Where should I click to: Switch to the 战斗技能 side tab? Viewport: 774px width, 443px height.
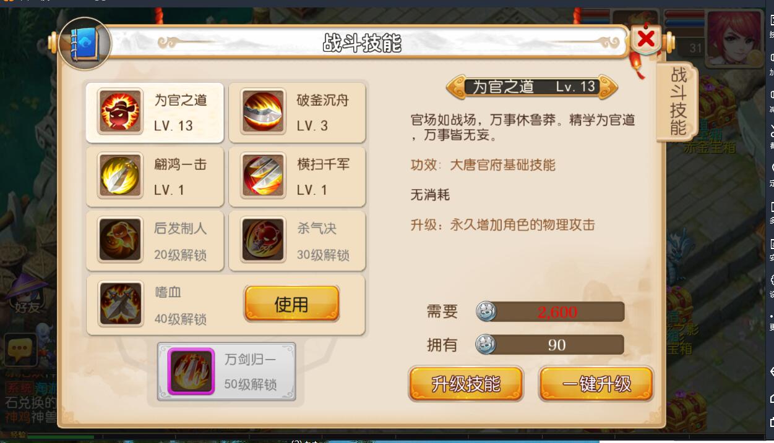(679, 102)
